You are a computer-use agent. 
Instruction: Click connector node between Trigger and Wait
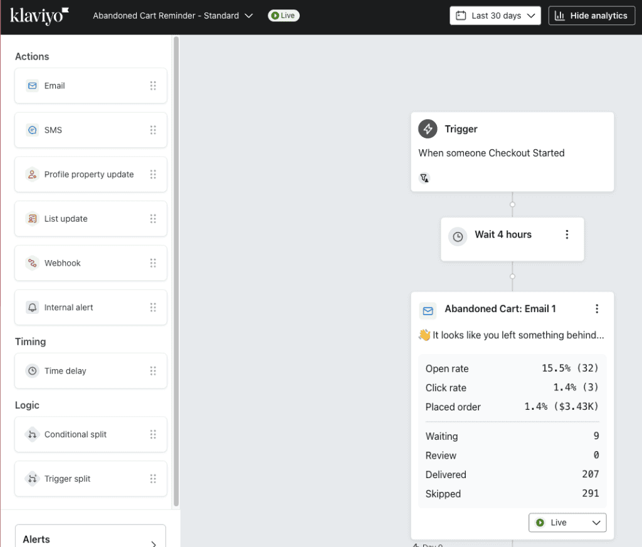pos(512,204)
